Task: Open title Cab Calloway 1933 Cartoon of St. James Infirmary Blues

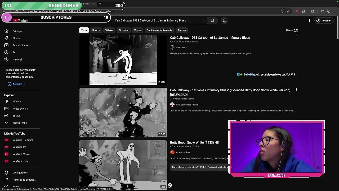Action: click(210, 38)
